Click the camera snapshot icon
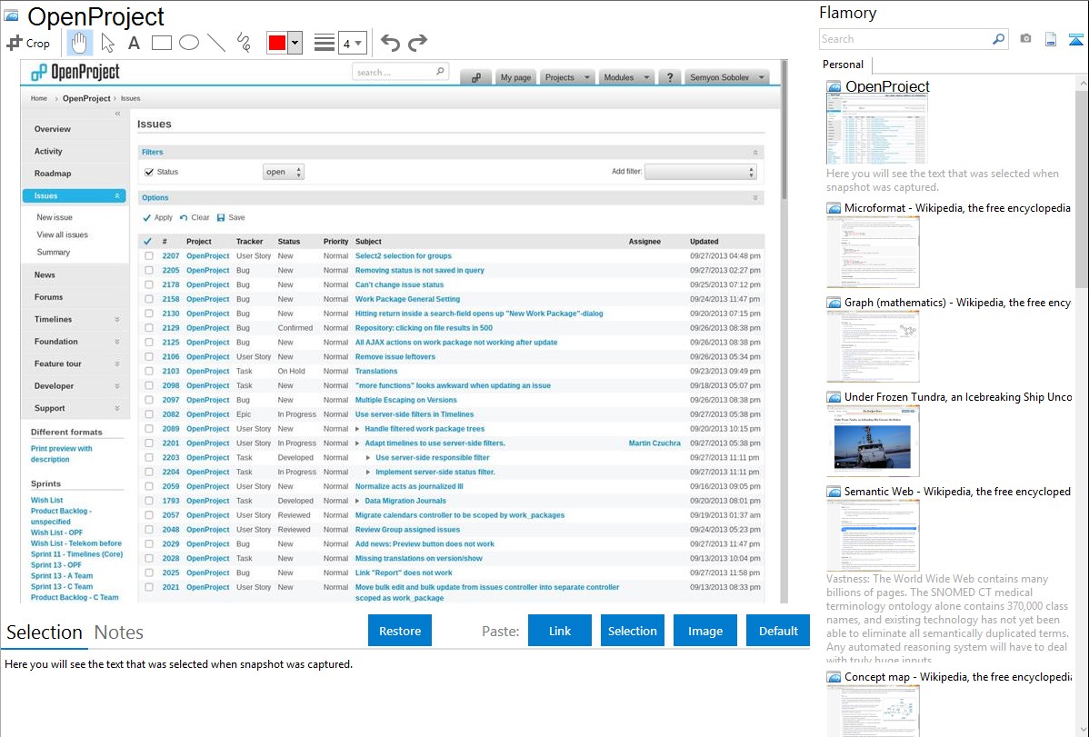The image size is (1089, 737). point(1025,39)
